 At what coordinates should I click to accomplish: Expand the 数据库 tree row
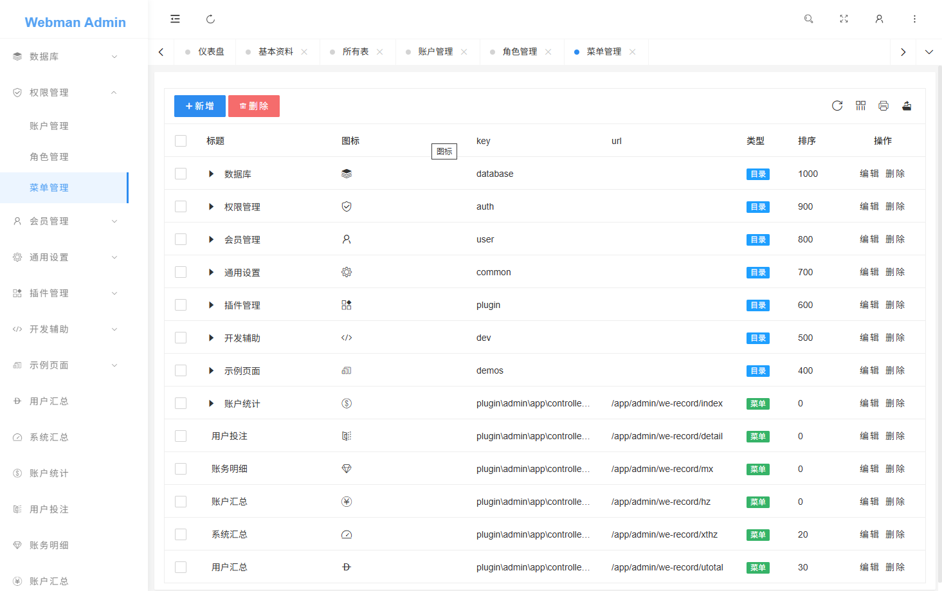coord(211,174)
